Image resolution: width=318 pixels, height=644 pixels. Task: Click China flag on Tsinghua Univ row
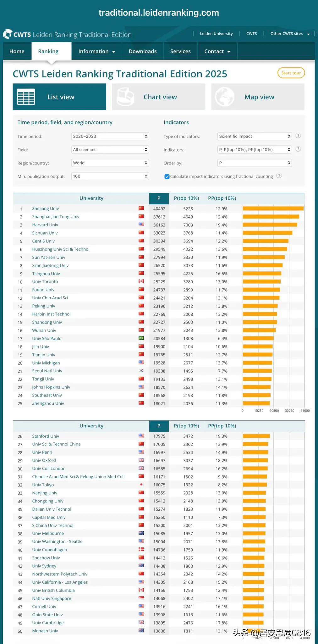[141, 274]
